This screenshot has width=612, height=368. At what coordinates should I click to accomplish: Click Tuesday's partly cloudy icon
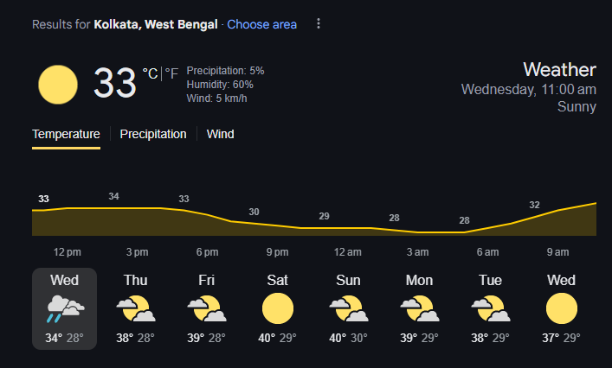click(490, 308)
